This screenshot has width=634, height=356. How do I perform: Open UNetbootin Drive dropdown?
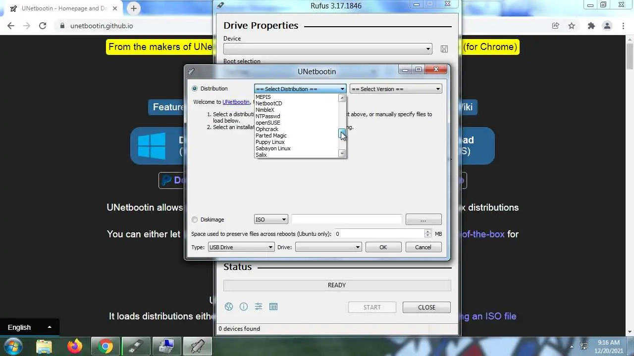(328, 247)
